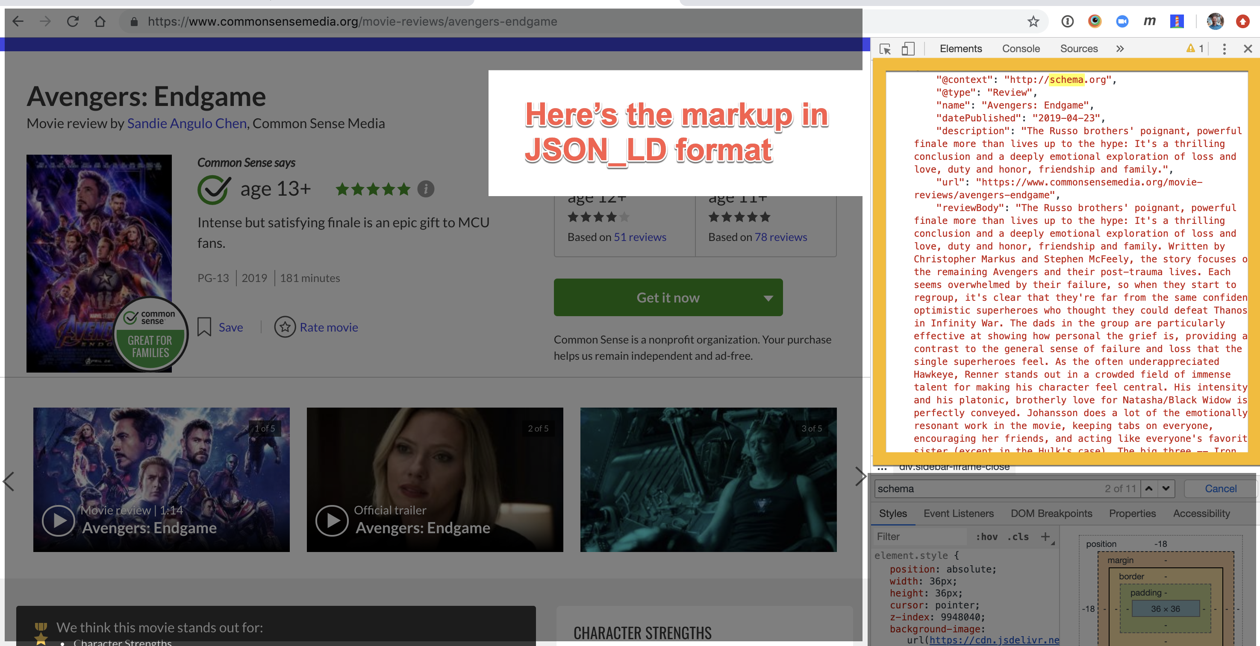The width and height of the screenshot is (1260, 646).
Task: Open the DOM Breakpoints tab
Action: click(x=1051, y=514)
